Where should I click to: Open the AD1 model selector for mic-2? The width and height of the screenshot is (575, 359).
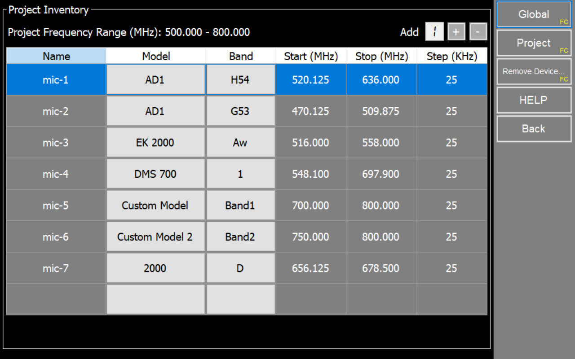click(155, 111)
